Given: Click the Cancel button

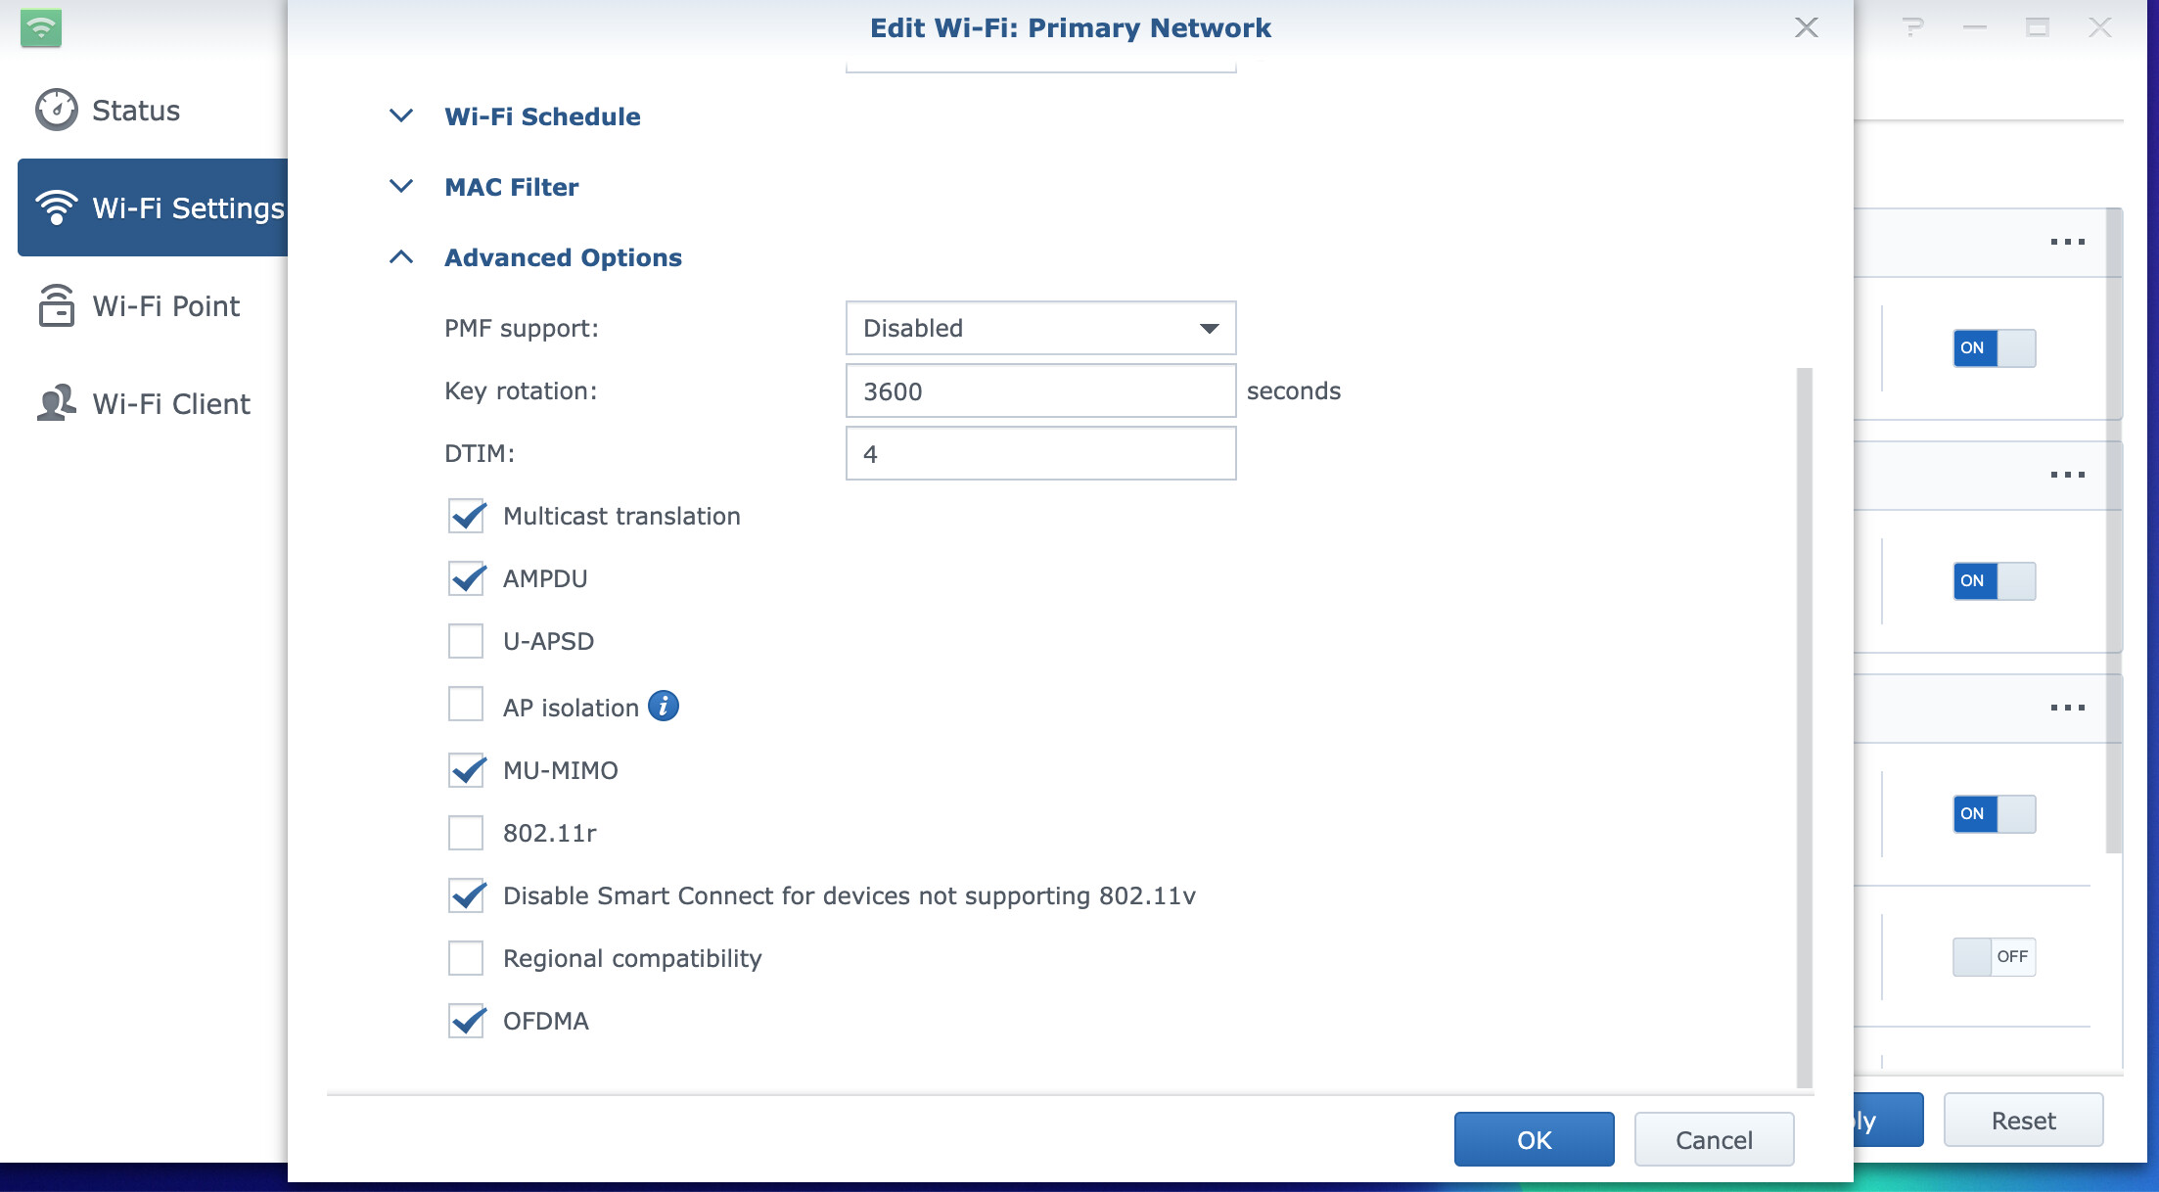Looking at the screenshot, I should pyautogui.click(x=1713, y=1139).
